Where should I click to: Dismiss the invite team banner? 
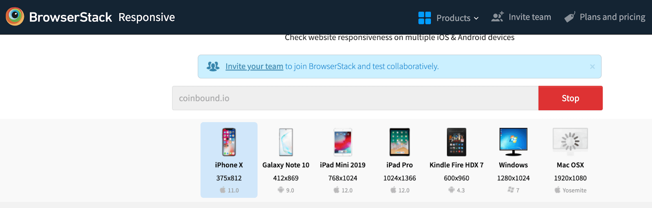click(x=592, y=67)
